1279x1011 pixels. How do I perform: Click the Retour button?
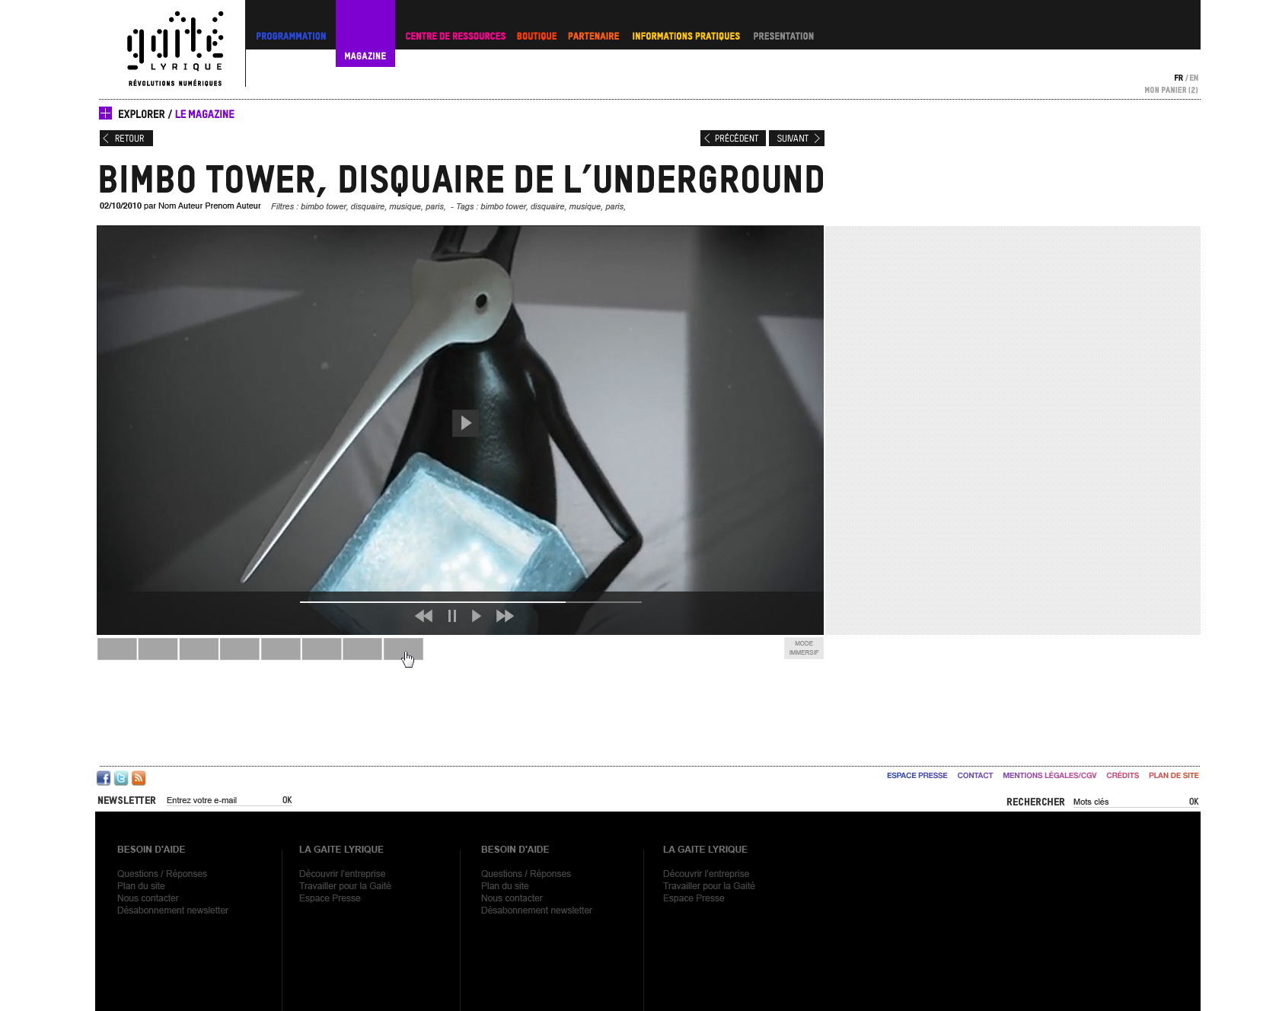coord(126,138)
